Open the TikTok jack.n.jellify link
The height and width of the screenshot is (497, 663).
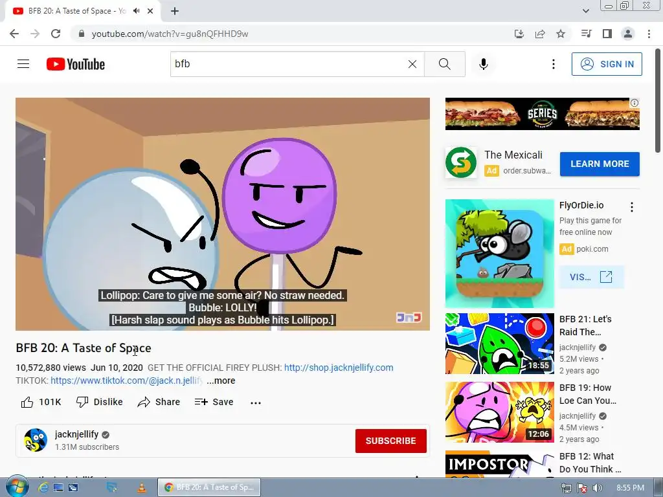126,381
